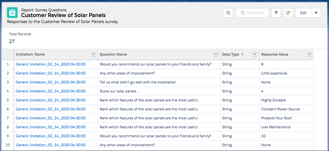The image size is (329, 151).
Task: Open the Data Type column menu arrow
Action: coord(255,54)
